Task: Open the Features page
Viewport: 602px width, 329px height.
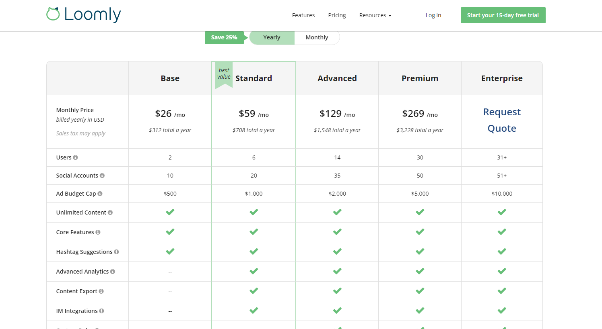Action: point(303,15)
